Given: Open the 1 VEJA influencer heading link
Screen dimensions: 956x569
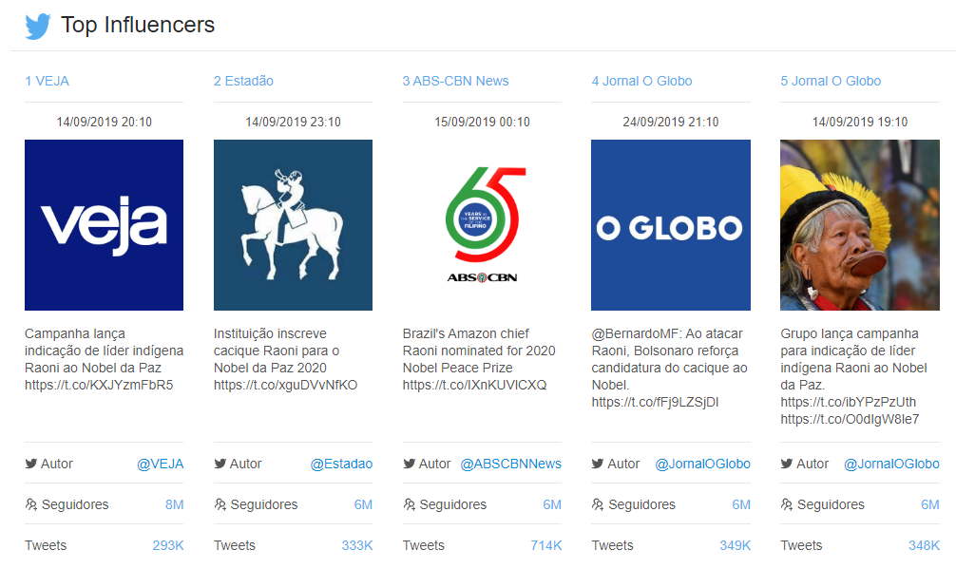Looking at the screenshot, I should pos(47,81).
